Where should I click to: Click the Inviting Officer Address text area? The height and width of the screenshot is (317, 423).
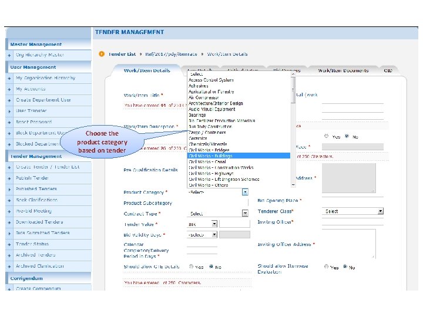point(348,244)
